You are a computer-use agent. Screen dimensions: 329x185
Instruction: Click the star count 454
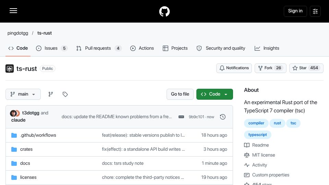coord(314,68)
